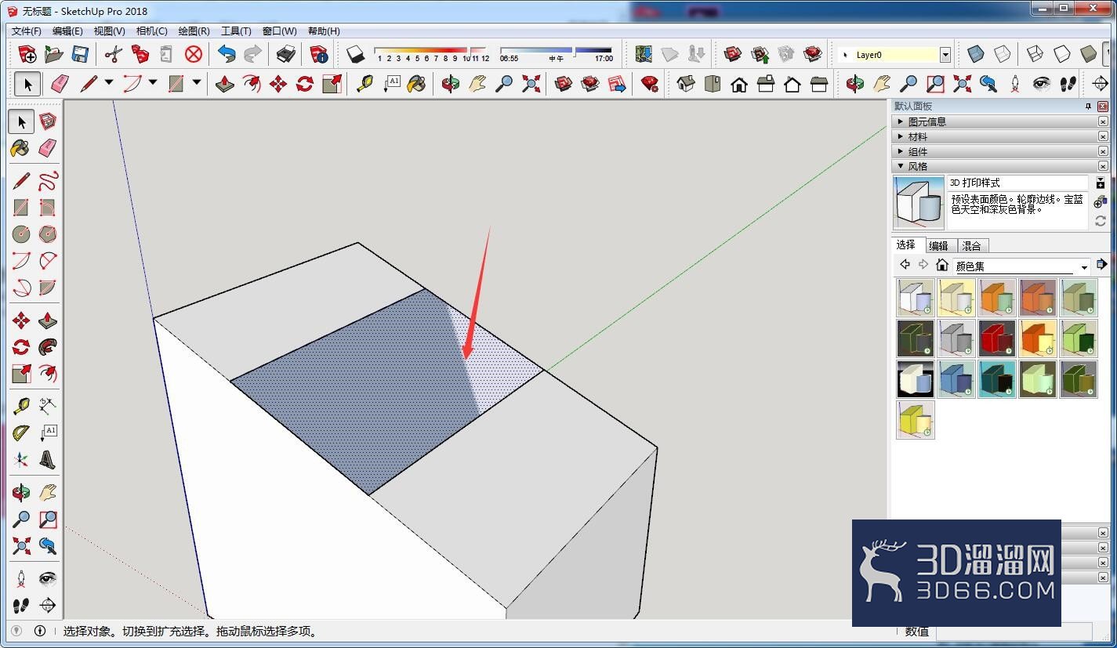
Task: Select the 3D Text tool
Action: coord(48,459)
